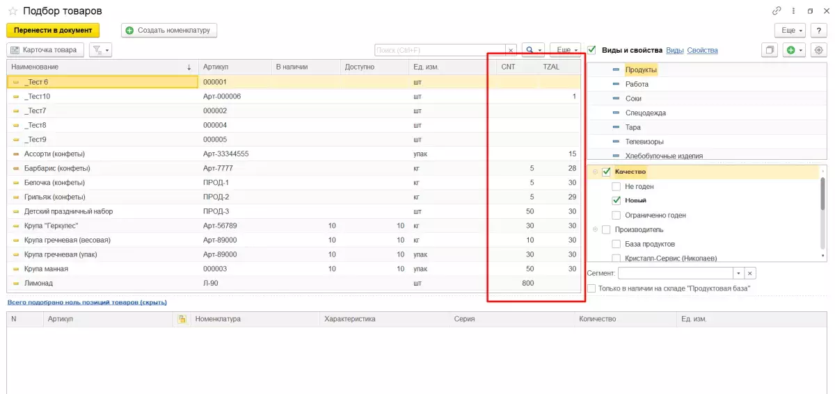835x394 pixels.
Task: Open the Виды link
Action: (674, 50)
